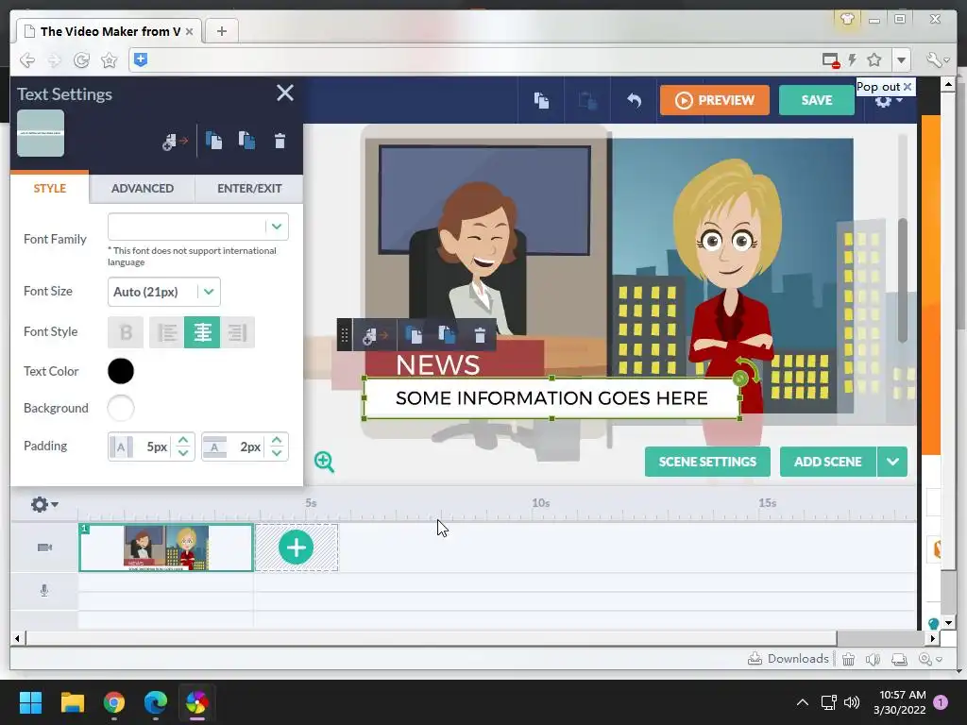Screen dimensions: 967x725
Task: Increase vertical padding value
Action: pos(277,440)
